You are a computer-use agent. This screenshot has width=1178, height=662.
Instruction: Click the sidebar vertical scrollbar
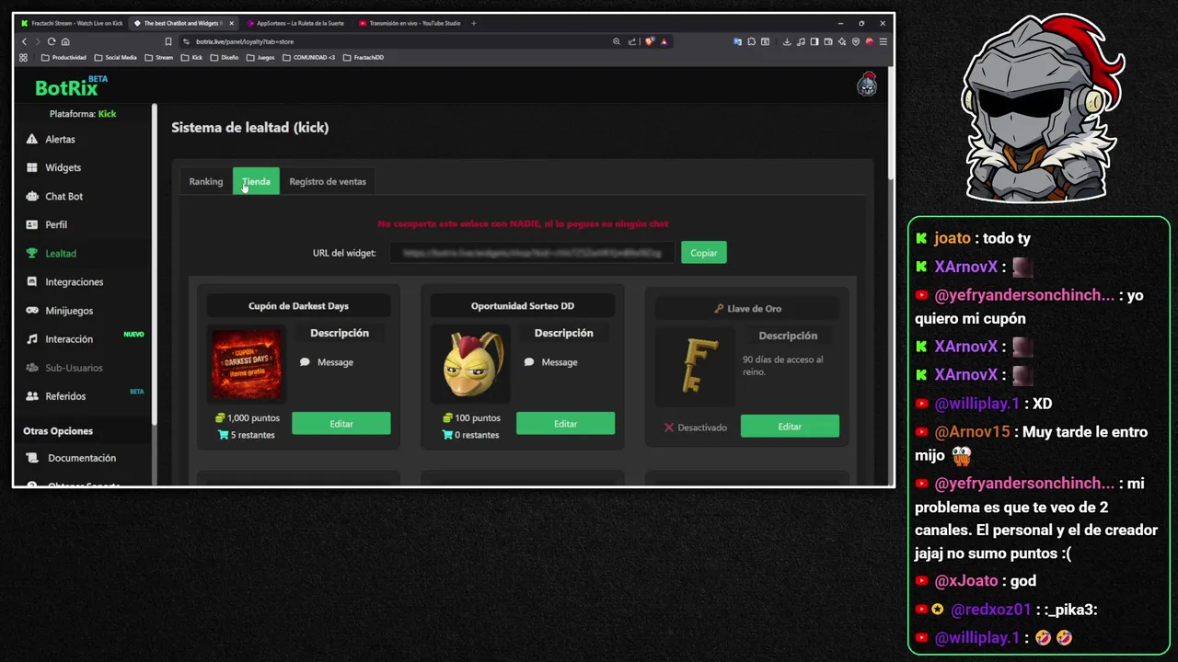[155, 267]
